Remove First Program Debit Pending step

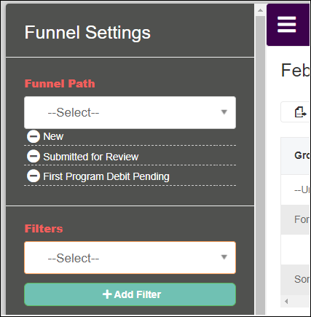[x=34, y=176]
